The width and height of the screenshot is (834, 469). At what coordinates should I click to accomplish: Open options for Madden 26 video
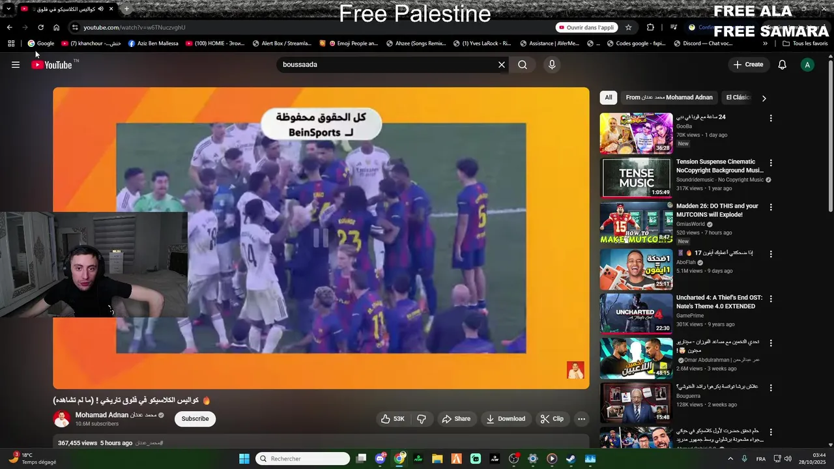(771, 207)
